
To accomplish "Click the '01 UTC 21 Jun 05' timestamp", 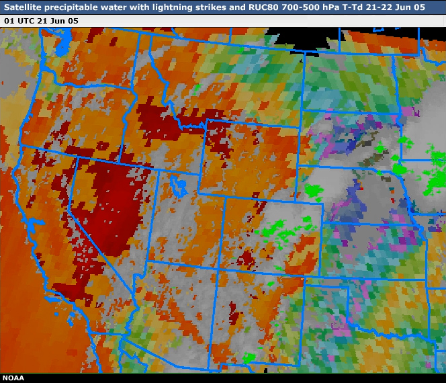I will point(41,21).
